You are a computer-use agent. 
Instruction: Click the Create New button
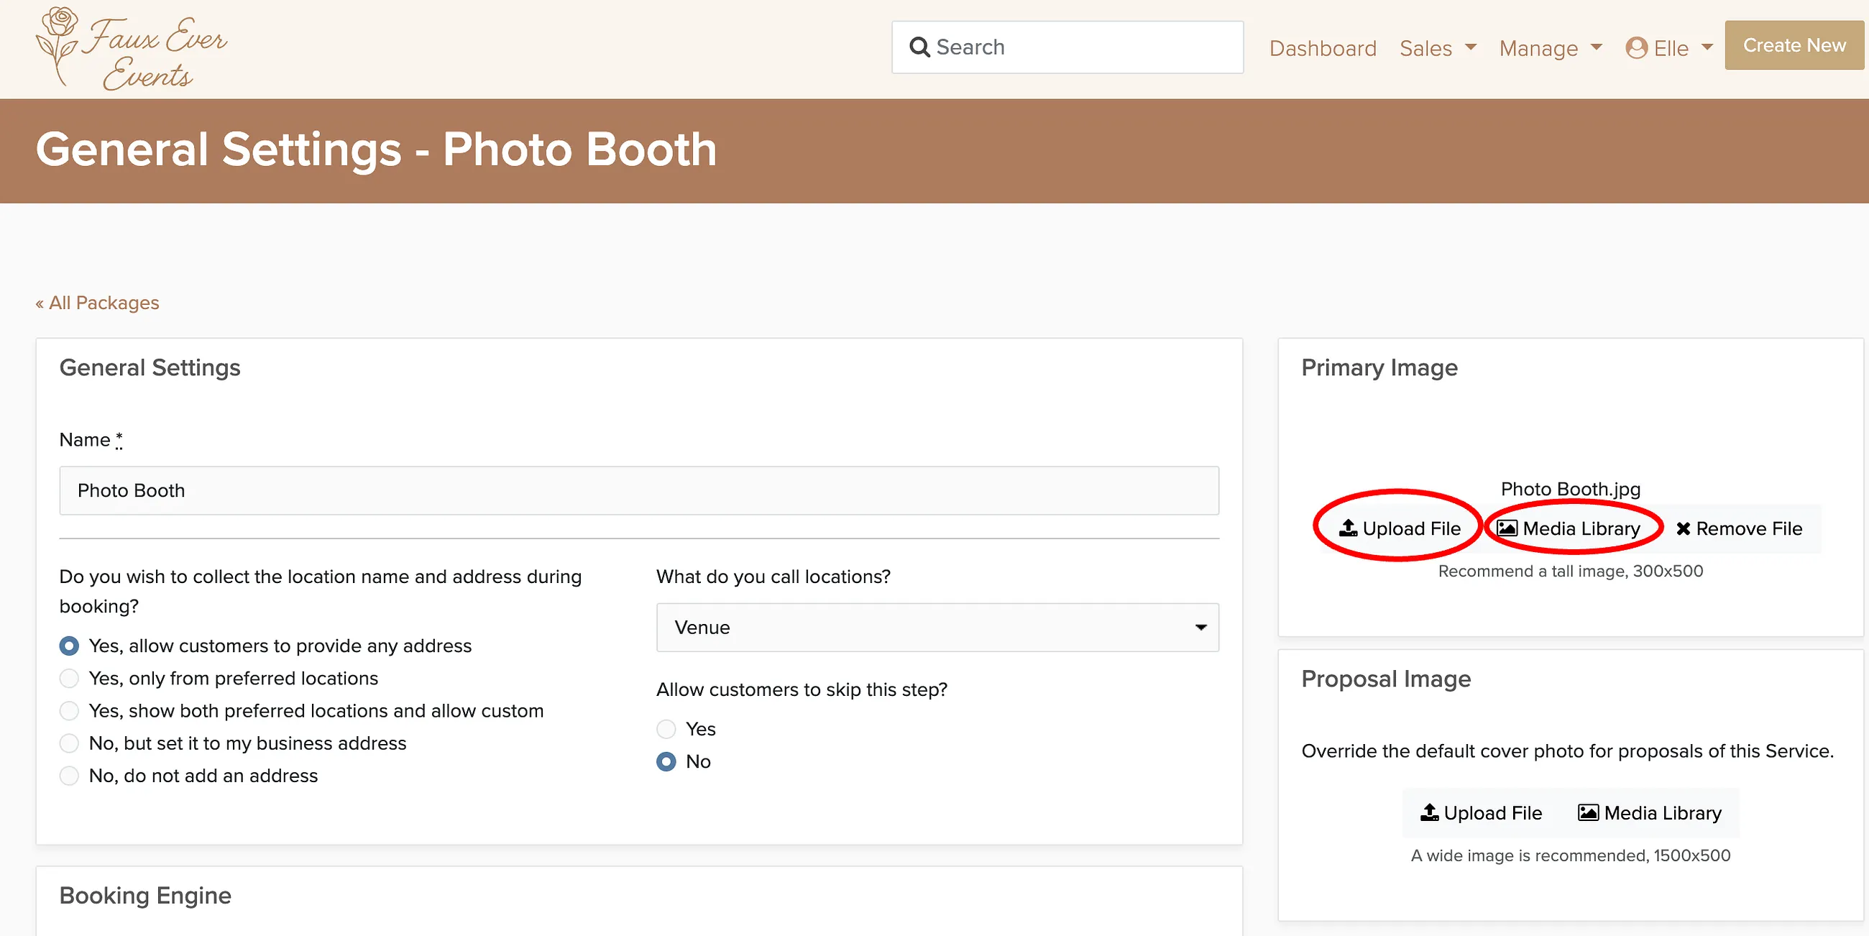coord(1794,45)
